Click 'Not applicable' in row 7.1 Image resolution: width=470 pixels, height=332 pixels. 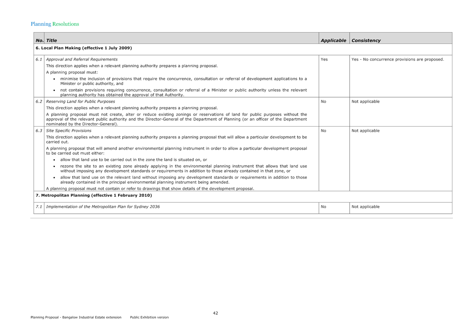[x=365, y=206]
